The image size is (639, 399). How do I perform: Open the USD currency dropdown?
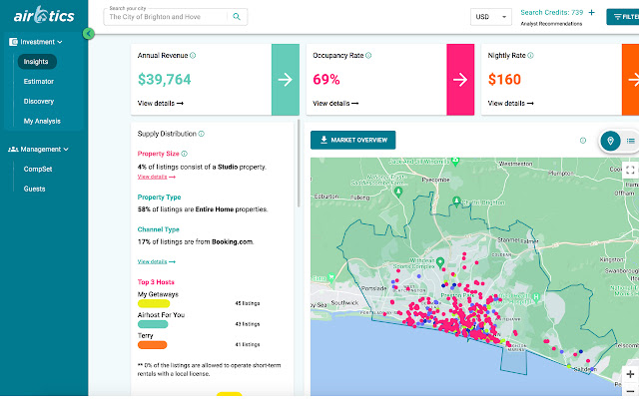[x=490, y=17]
